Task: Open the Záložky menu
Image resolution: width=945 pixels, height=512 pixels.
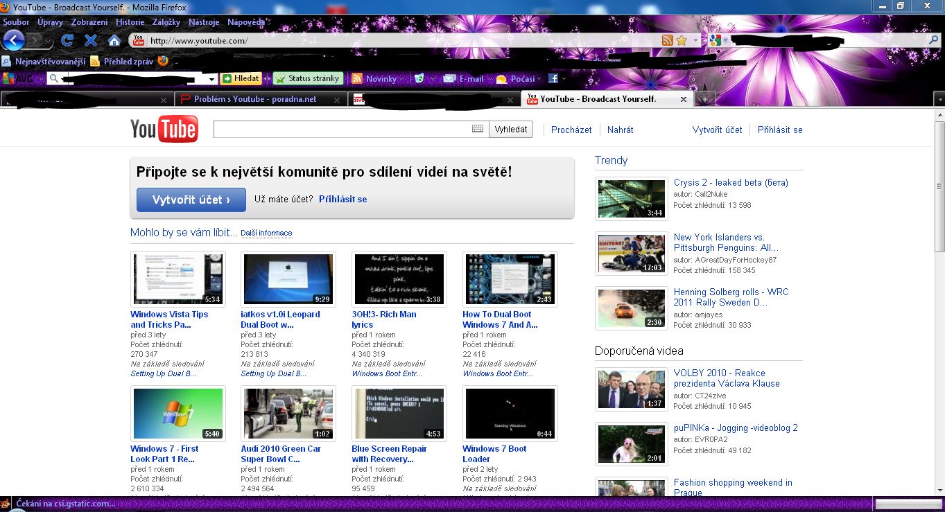Action: 166,22
